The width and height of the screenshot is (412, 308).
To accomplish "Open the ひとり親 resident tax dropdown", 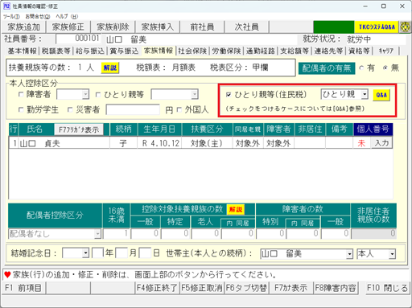I will point(365,94).
